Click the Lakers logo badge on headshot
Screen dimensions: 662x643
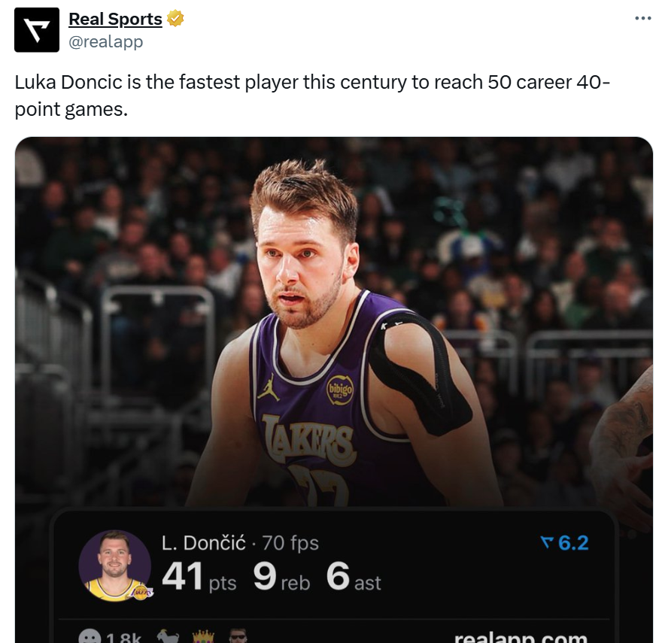[x=141, y=592]
